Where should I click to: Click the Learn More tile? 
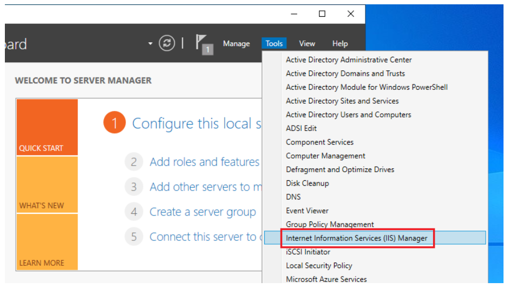[x=47, y=242]
